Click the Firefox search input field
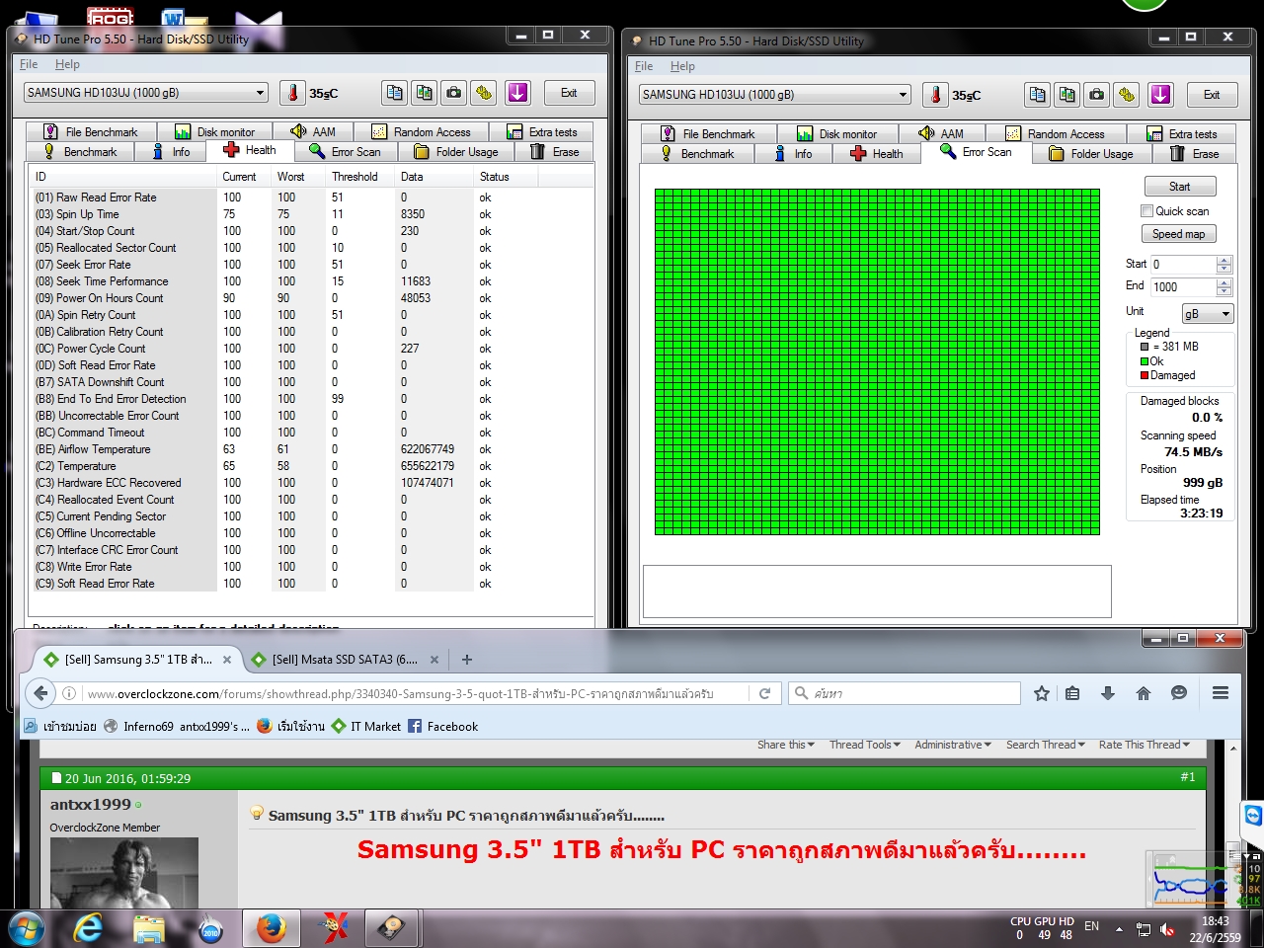This screenshot has height=948, width=1264. pos(904,693)
